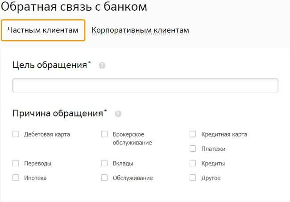Screen dimensions: 290x202
Task: Click required asterisk after Причина обращения
Action: pos(106,111)
